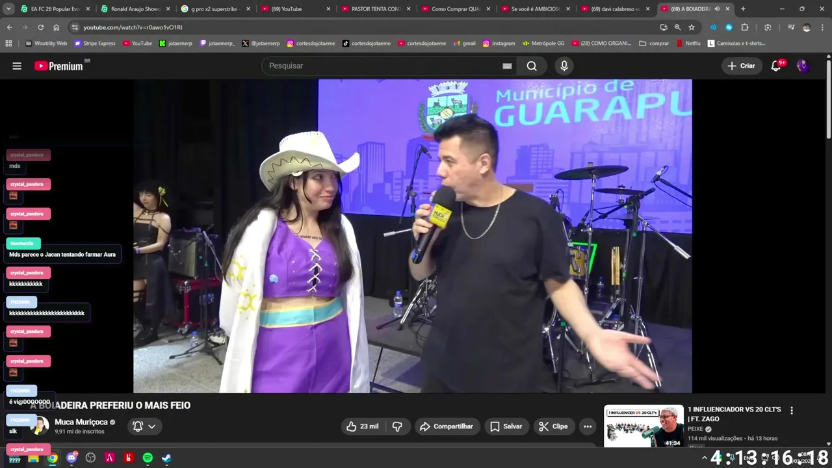Open YouTube notifications bell
Viewport: 832px width, 468px height.
pos(776,66)
